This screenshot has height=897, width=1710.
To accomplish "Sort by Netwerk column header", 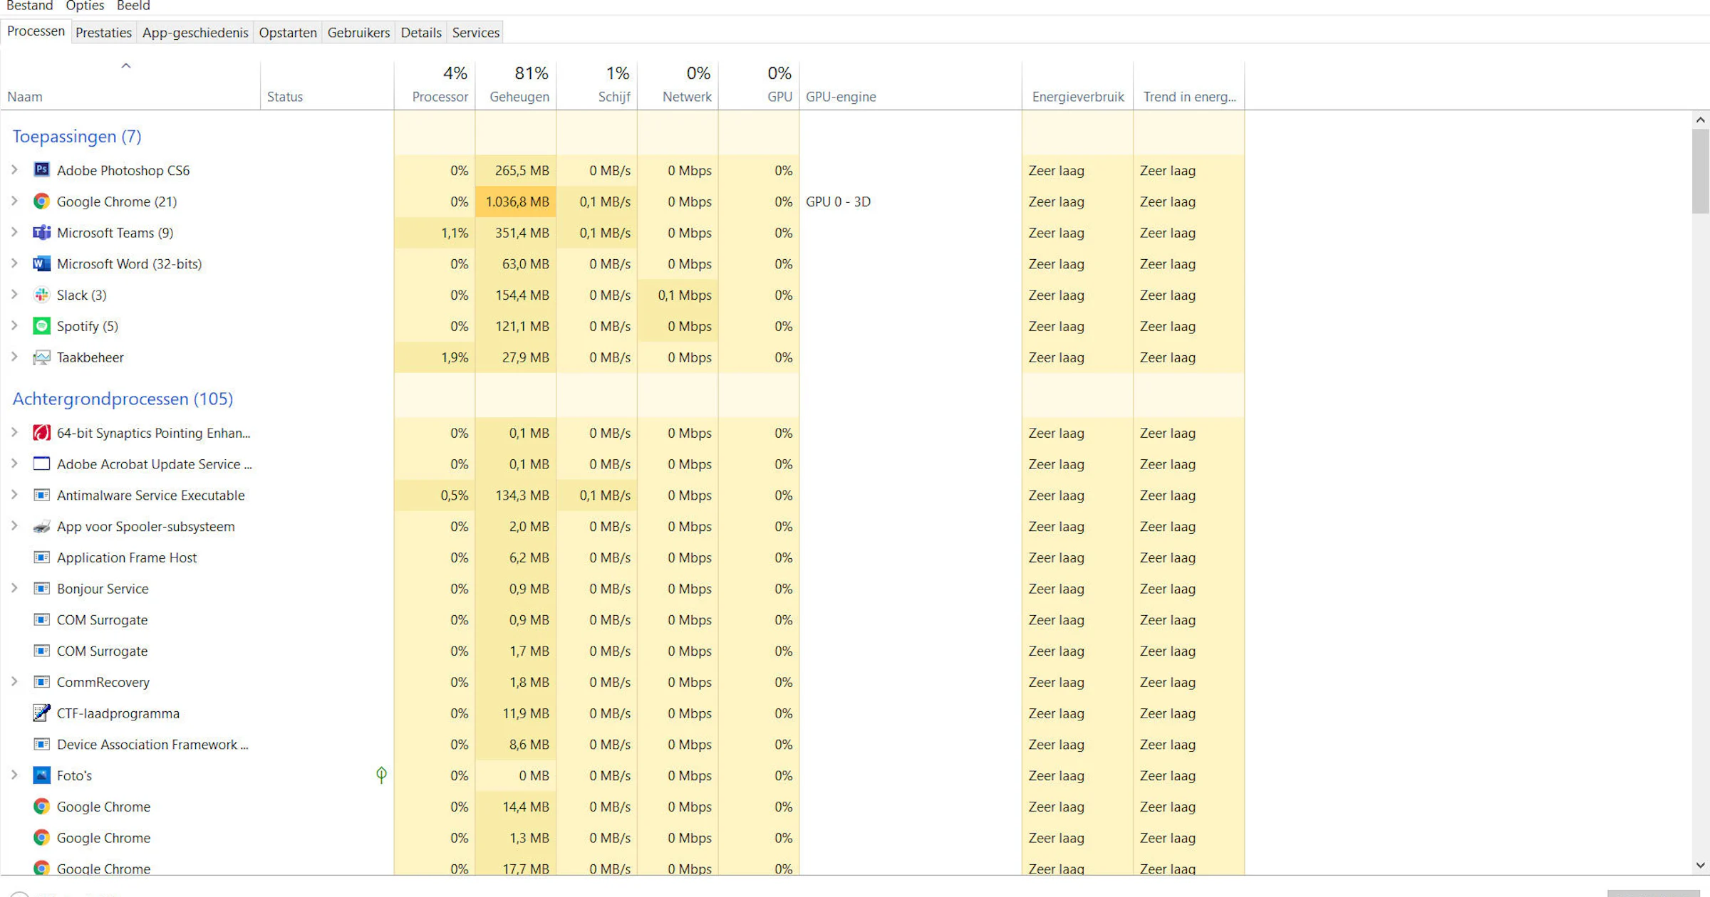I will click(678, 85).
